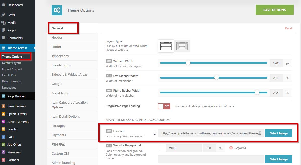Click the Special Offers sidebar icon

click(x=3, y=114)
